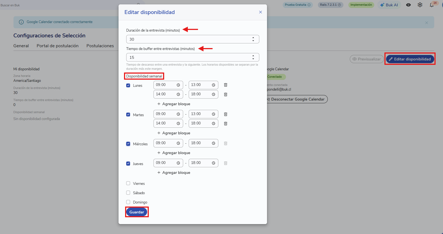Delete Martes 14:00–18:00 block with trash icon
443x234 pixels.
pos(225,124)
